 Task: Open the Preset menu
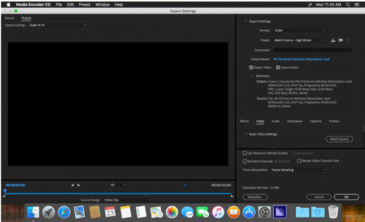pos(85,4)
